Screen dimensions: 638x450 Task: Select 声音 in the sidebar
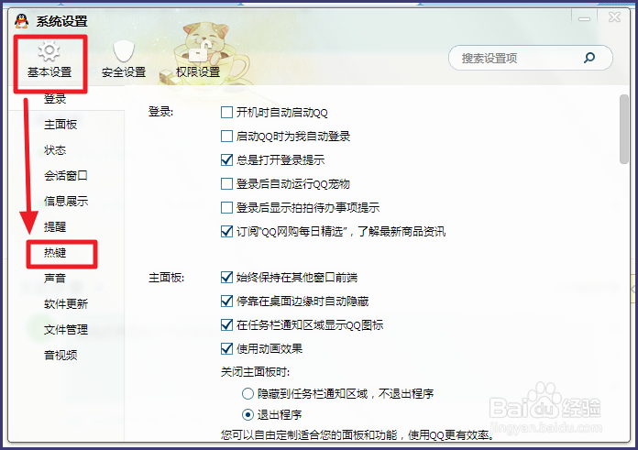tap(55, 279)
